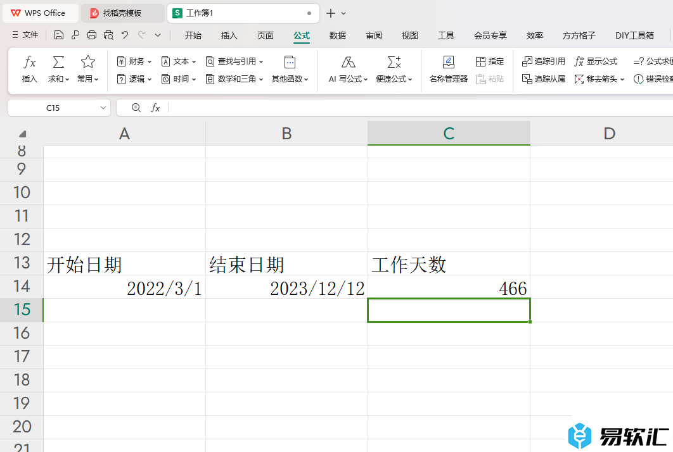Click 追踪从属 trace dependents
Image resolution: width=673 pixels, height=452 pixels.
(544, 79)
